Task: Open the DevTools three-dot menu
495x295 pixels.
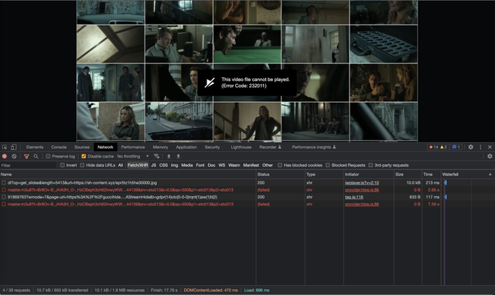Action: (480, 147)
